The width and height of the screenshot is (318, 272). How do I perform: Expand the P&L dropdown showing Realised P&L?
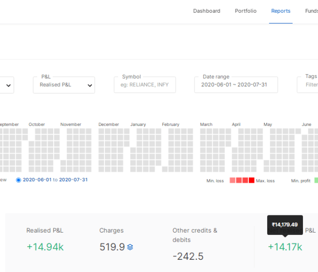(64, 85)
